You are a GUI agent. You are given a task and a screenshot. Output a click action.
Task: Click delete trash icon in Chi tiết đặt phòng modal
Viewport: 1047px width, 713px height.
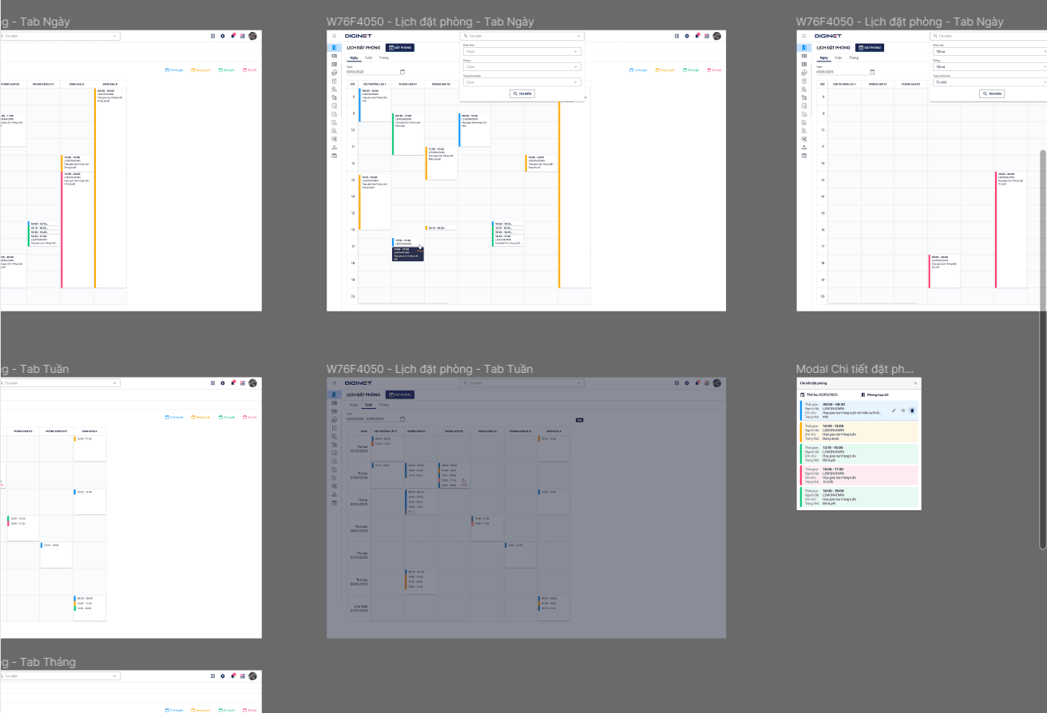tap(912, 410)
